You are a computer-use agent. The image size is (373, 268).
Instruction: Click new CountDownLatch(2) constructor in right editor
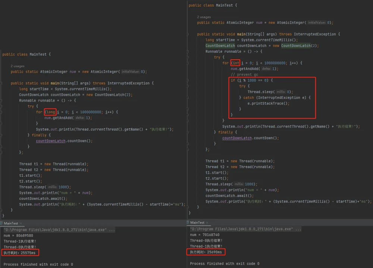(x=295, y=46)
